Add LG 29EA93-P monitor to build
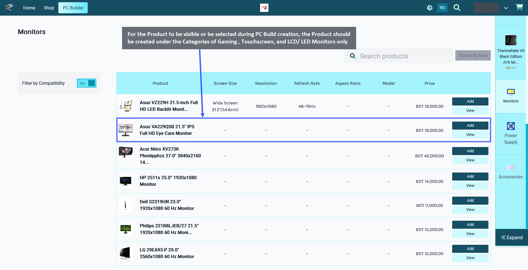 (x=470, y=249)
